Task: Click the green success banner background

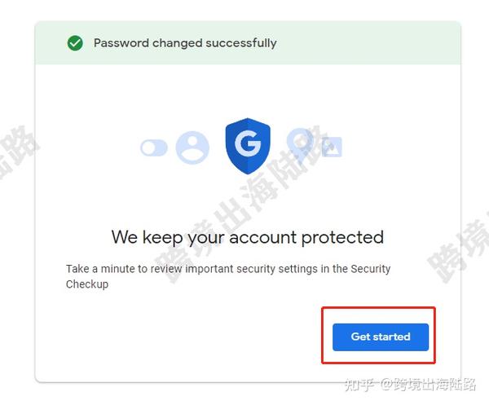Action: (x=248, y=43)
